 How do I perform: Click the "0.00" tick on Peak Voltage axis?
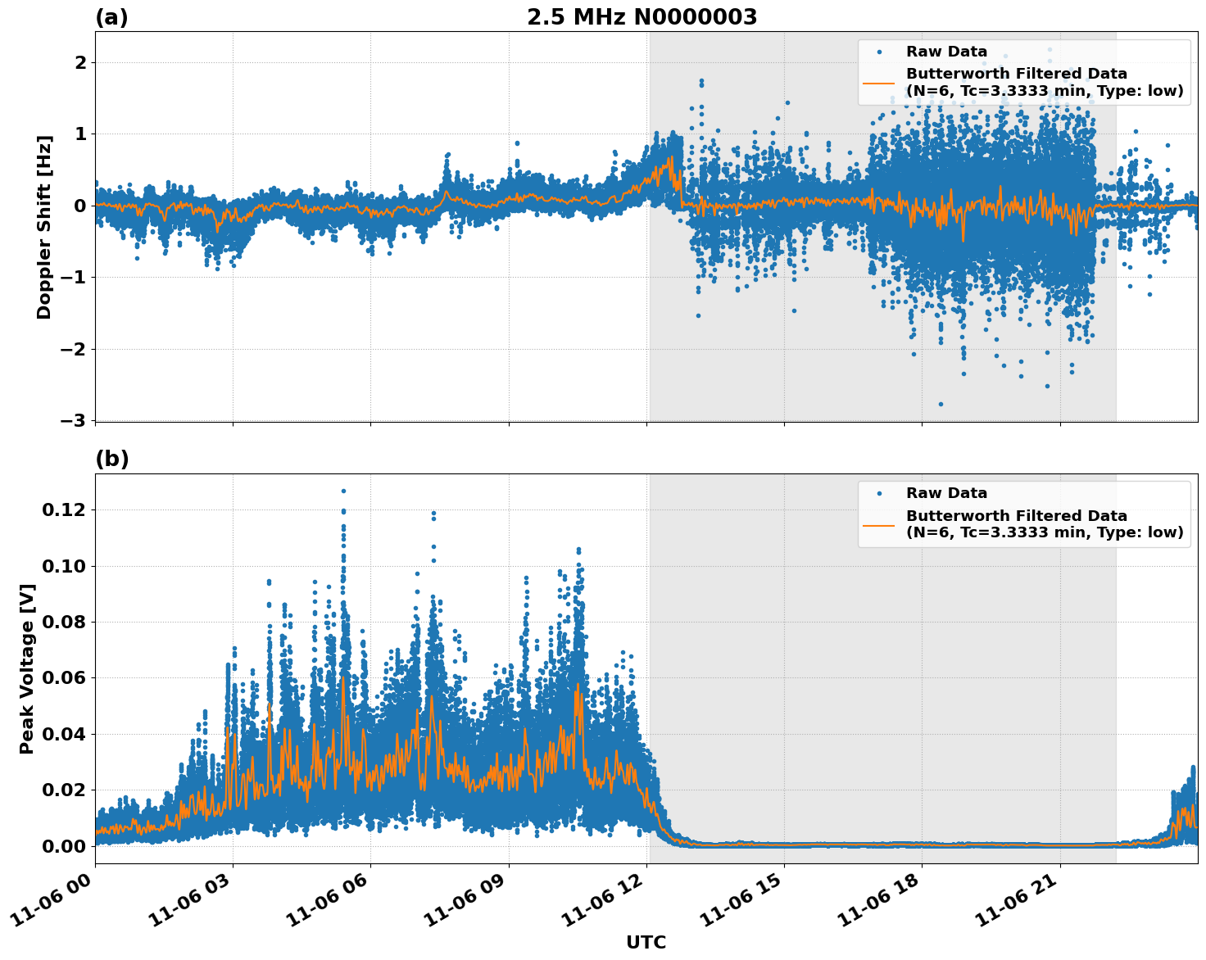pyautogui.click(x=64, y=846)
